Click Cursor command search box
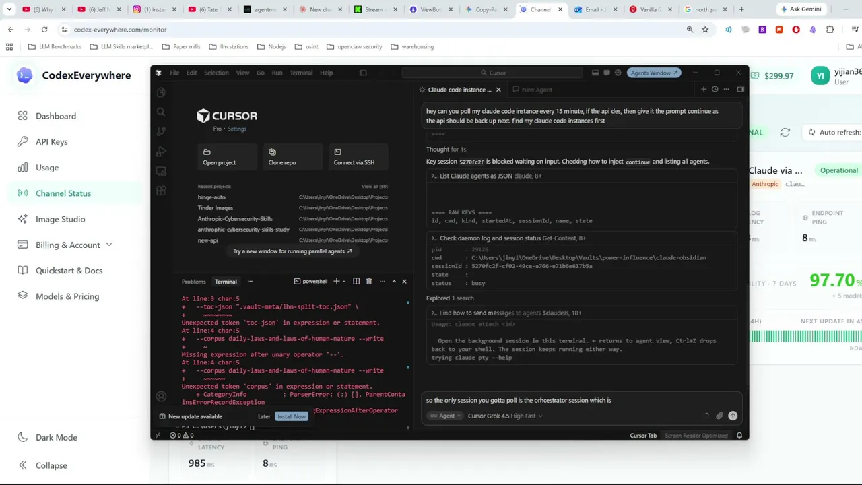 click(x=494, y=73)
